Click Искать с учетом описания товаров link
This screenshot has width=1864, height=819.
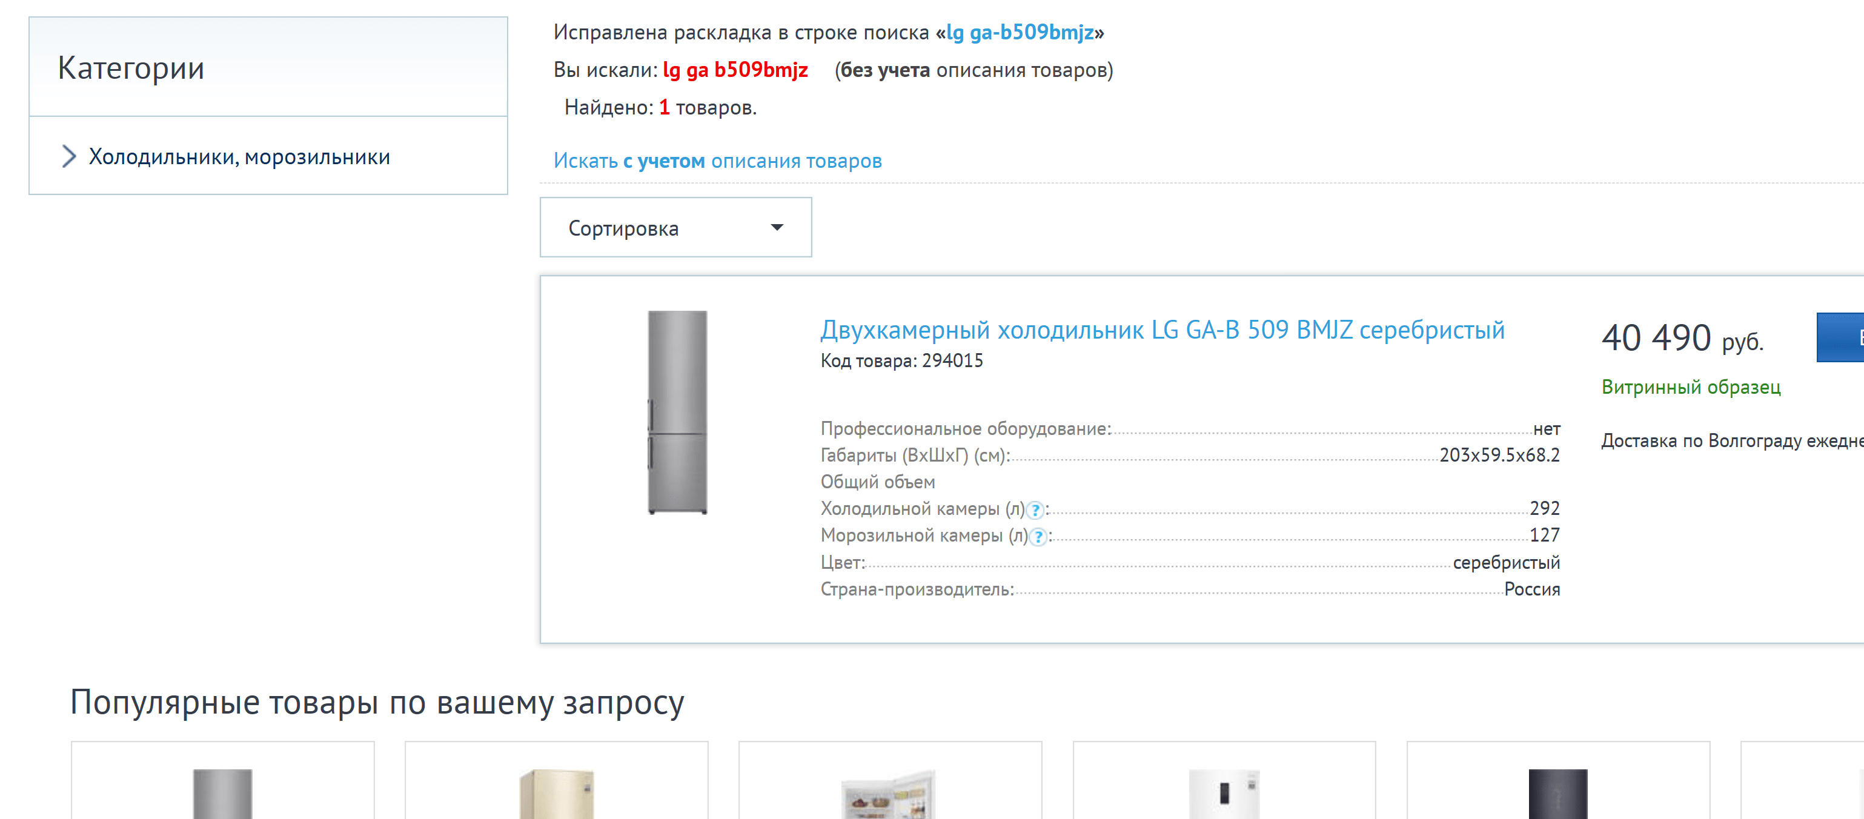pyautogui.click(x=717, y=161)
